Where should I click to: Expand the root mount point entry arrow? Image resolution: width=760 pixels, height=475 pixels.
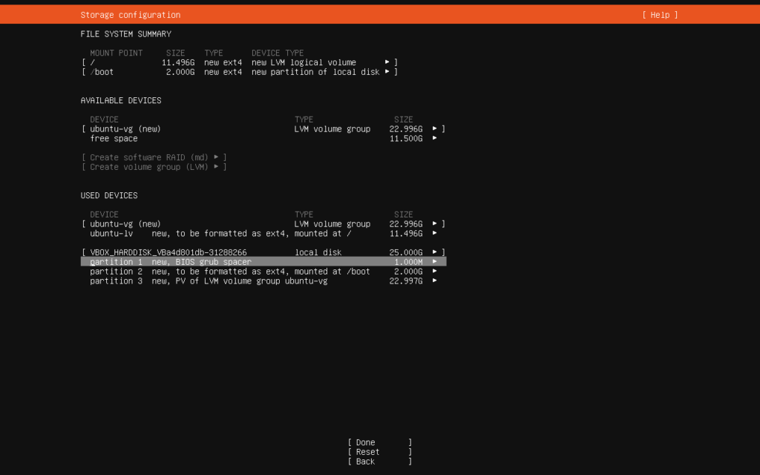(387, 62)
